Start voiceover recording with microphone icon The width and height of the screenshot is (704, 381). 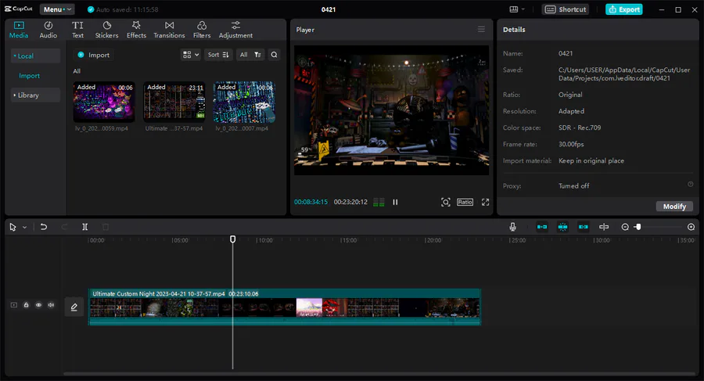(512, 227)
